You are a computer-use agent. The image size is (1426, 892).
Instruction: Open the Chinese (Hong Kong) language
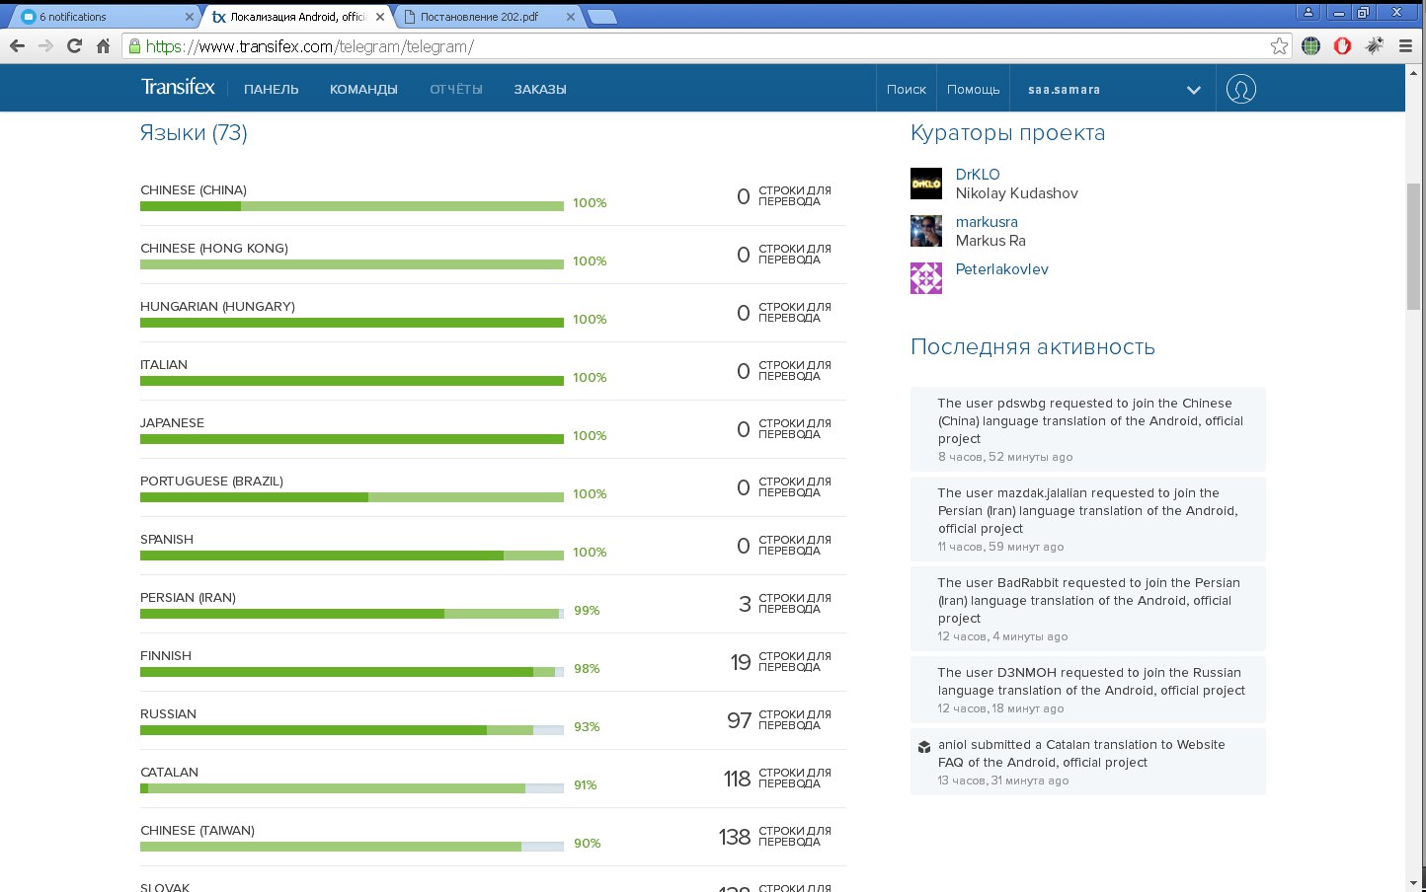214,249
